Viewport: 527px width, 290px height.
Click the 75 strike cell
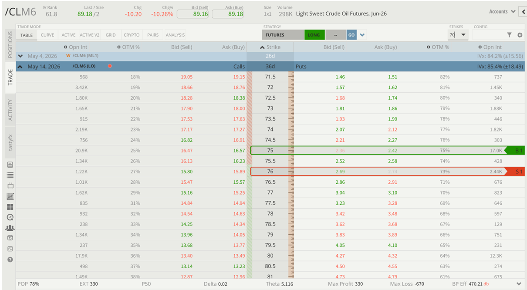270,151
